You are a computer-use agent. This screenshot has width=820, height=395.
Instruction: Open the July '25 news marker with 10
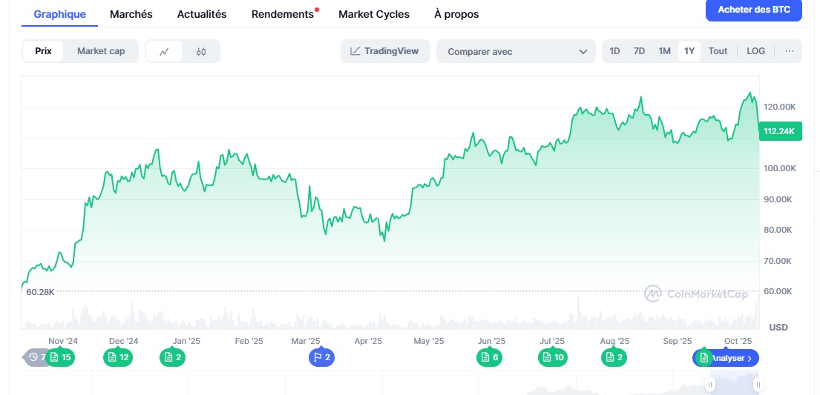pyautogui.click(x=553, y=358)
